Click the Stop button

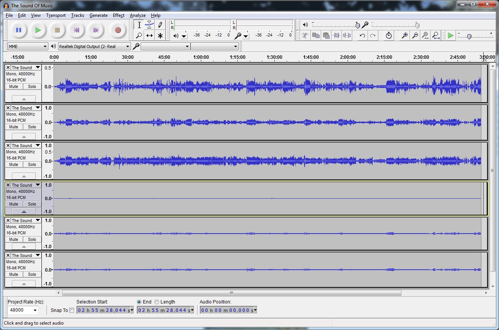pyautogui.click(x=57, y=30)
